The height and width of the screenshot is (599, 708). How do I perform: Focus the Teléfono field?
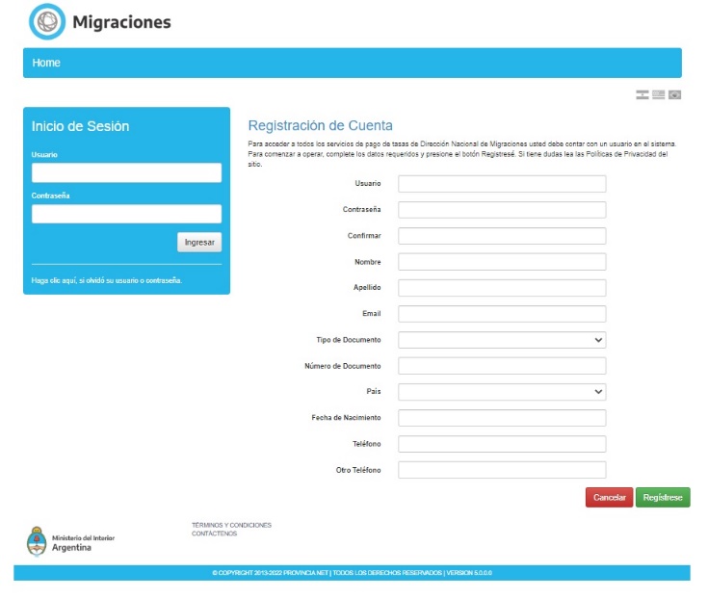click(502, 444)
